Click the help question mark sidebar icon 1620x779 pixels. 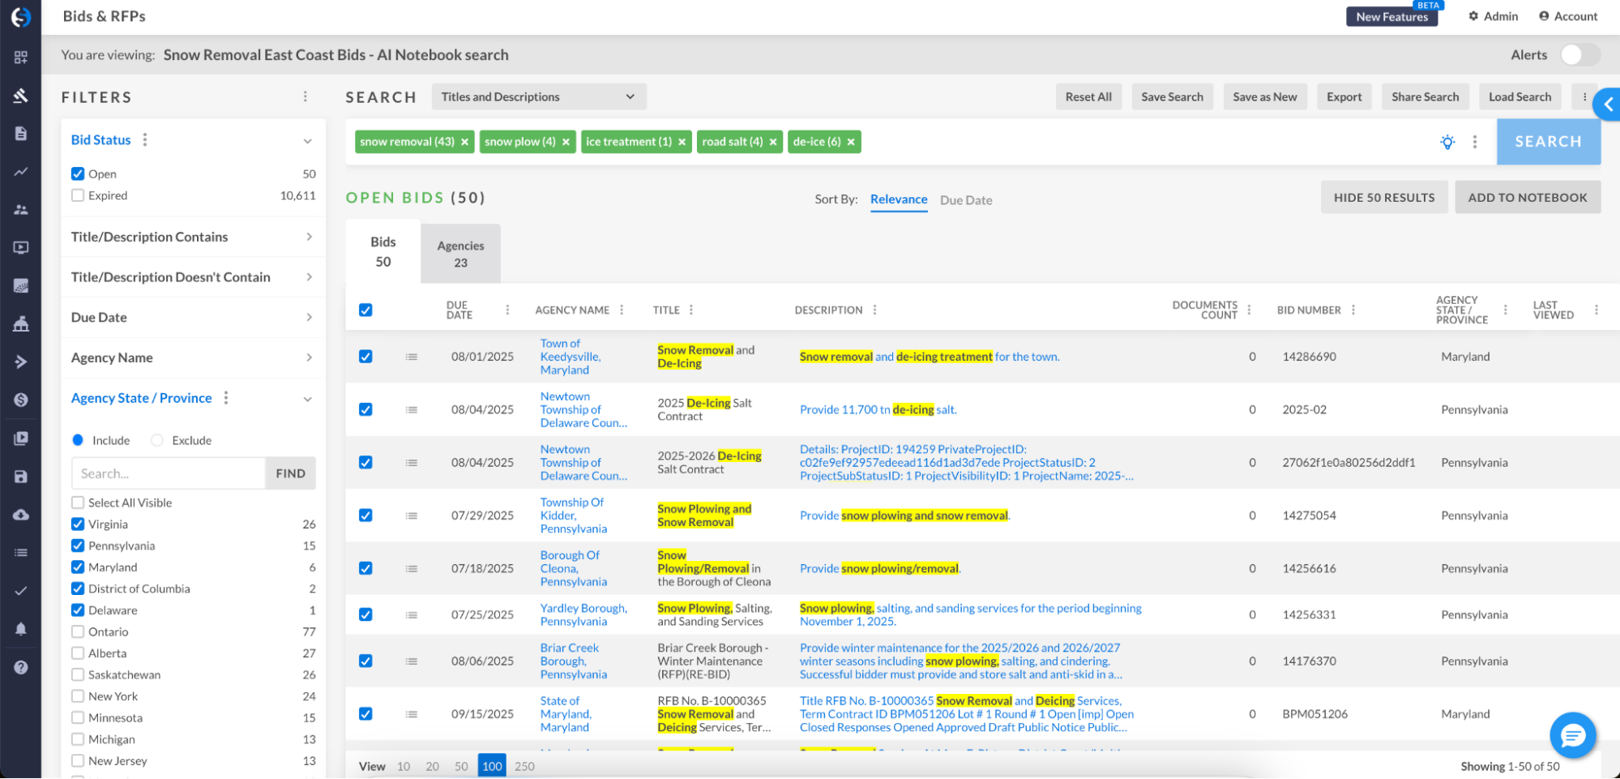tap(21, 667)
